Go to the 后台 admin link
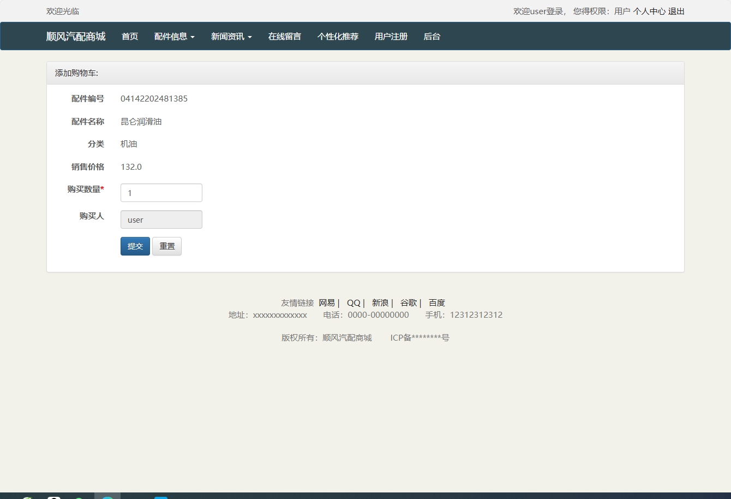This screenshot has width=731, height=499. tap(432, 37)
